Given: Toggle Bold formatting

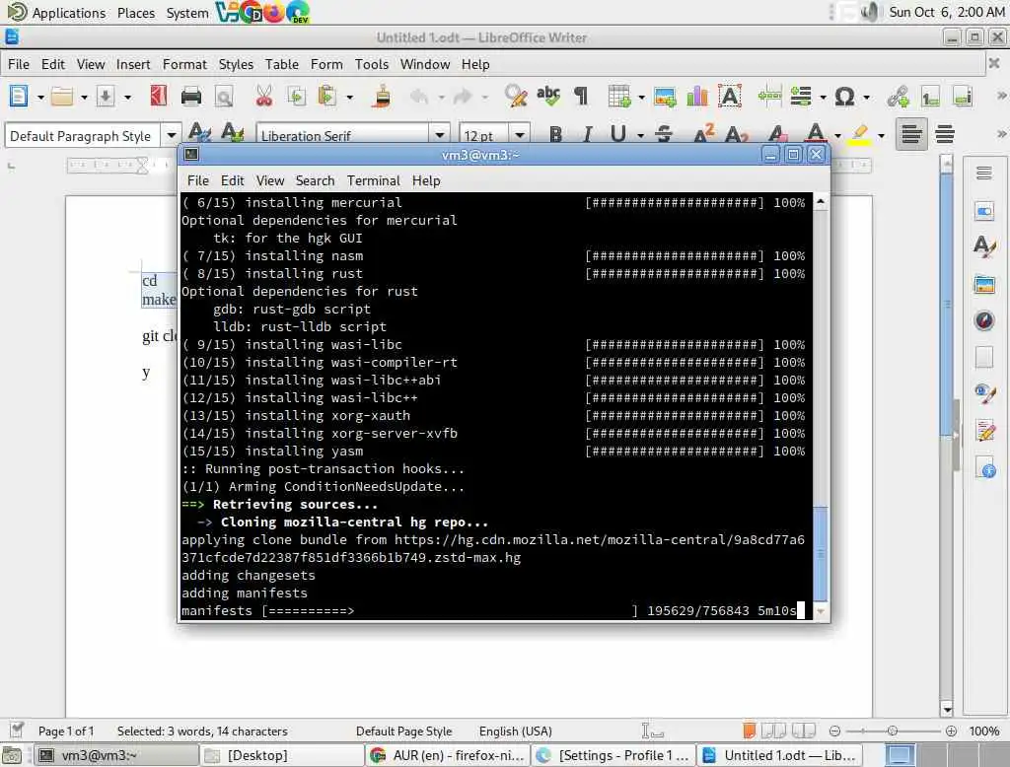Looking at the screenshot, I should [555, 135].
